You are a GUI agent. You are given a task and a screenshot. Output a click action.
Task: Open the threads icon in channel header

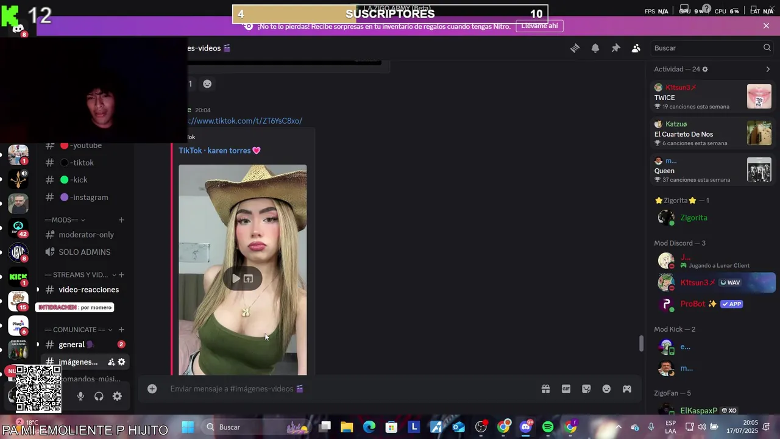pos(575,48)
